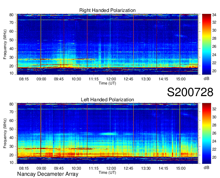Click the 11:15 tick under the upper plot

[93, 79]
